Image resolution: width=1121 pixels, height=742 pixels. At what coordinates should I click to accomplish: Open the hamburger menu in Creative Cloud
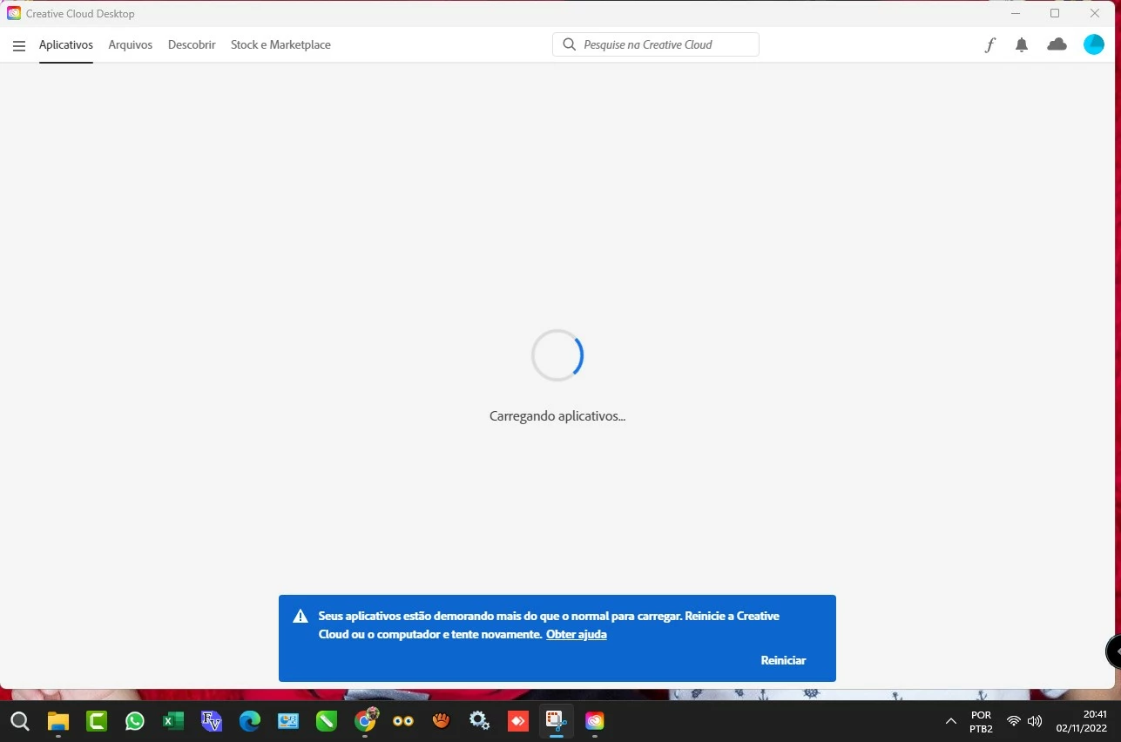tap(19, 45)
